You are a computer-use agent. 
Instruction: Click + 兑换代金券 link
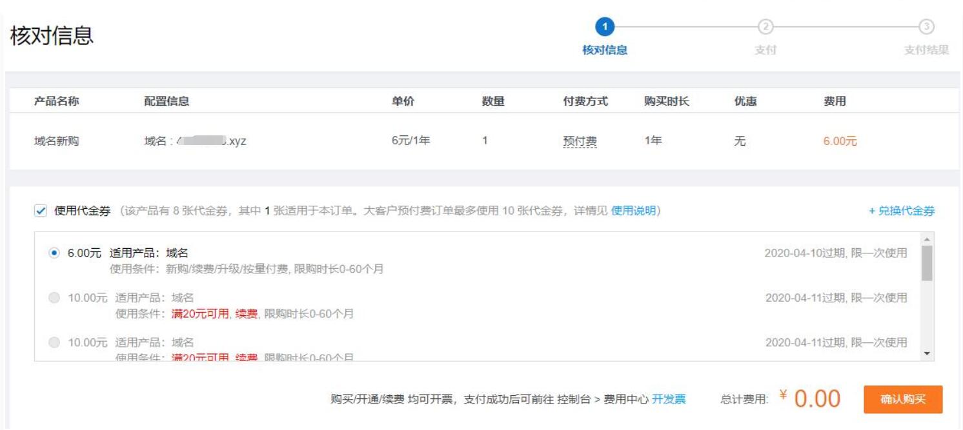click(901, 211)
